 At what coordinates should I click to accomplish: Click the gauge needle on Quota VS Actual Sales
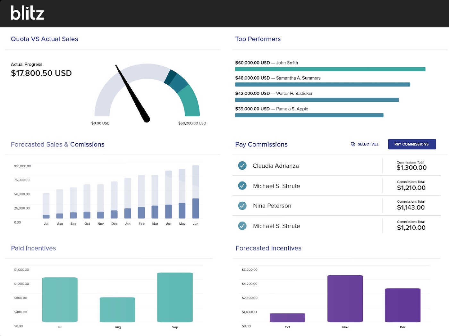click(131, 93)
